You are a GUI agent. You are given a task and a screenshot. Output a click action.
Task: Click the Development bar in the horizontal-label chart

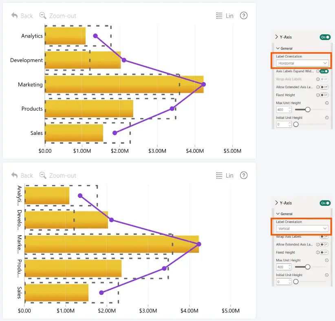[x=83, y=60]
